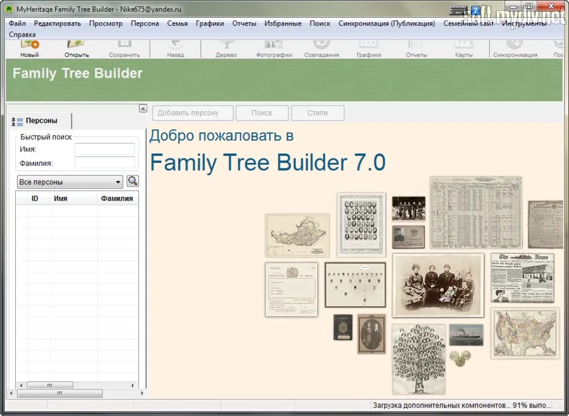The image size is (569, 416).
Task: Open a project with the Открыть icon
Action: [x=76, y=49]
